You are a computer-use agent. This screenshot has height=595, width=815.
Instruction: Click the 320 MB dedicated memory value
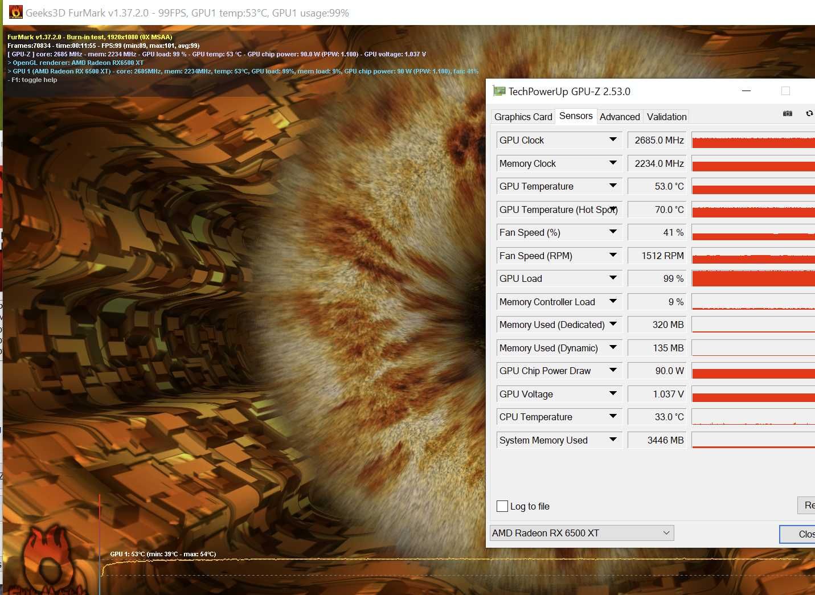pyautogui.click(x=656, y=325)
